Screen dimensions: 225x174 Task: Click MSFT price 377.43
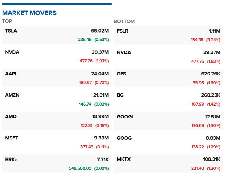tap(87, 147)
